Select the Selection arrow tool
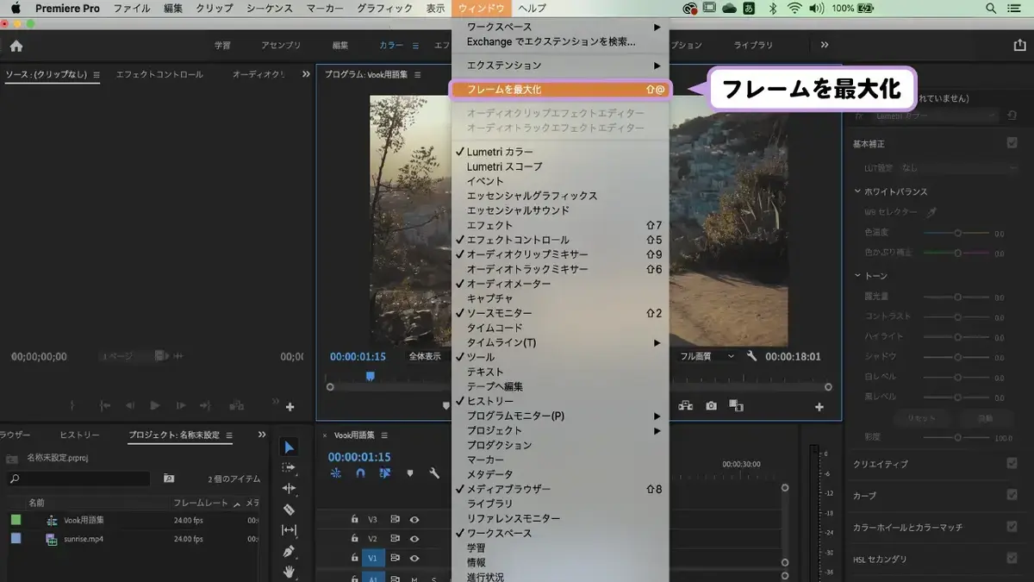 (290, 447)
